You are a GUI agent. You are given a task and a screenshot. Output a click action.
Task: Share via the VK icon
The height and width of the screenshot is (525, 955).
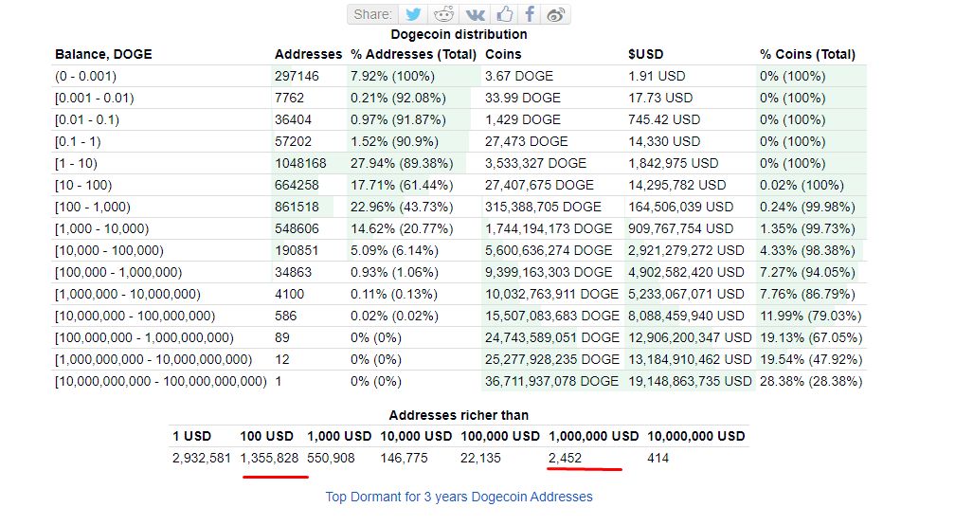coord(475,14)
